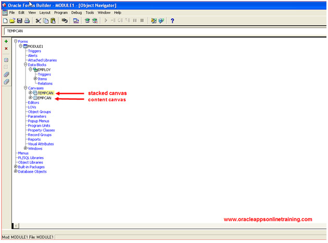The height and width of the screenshot is (243, 328).
Task: Click the green plus Create icon
Action: (x=6, y=41)
